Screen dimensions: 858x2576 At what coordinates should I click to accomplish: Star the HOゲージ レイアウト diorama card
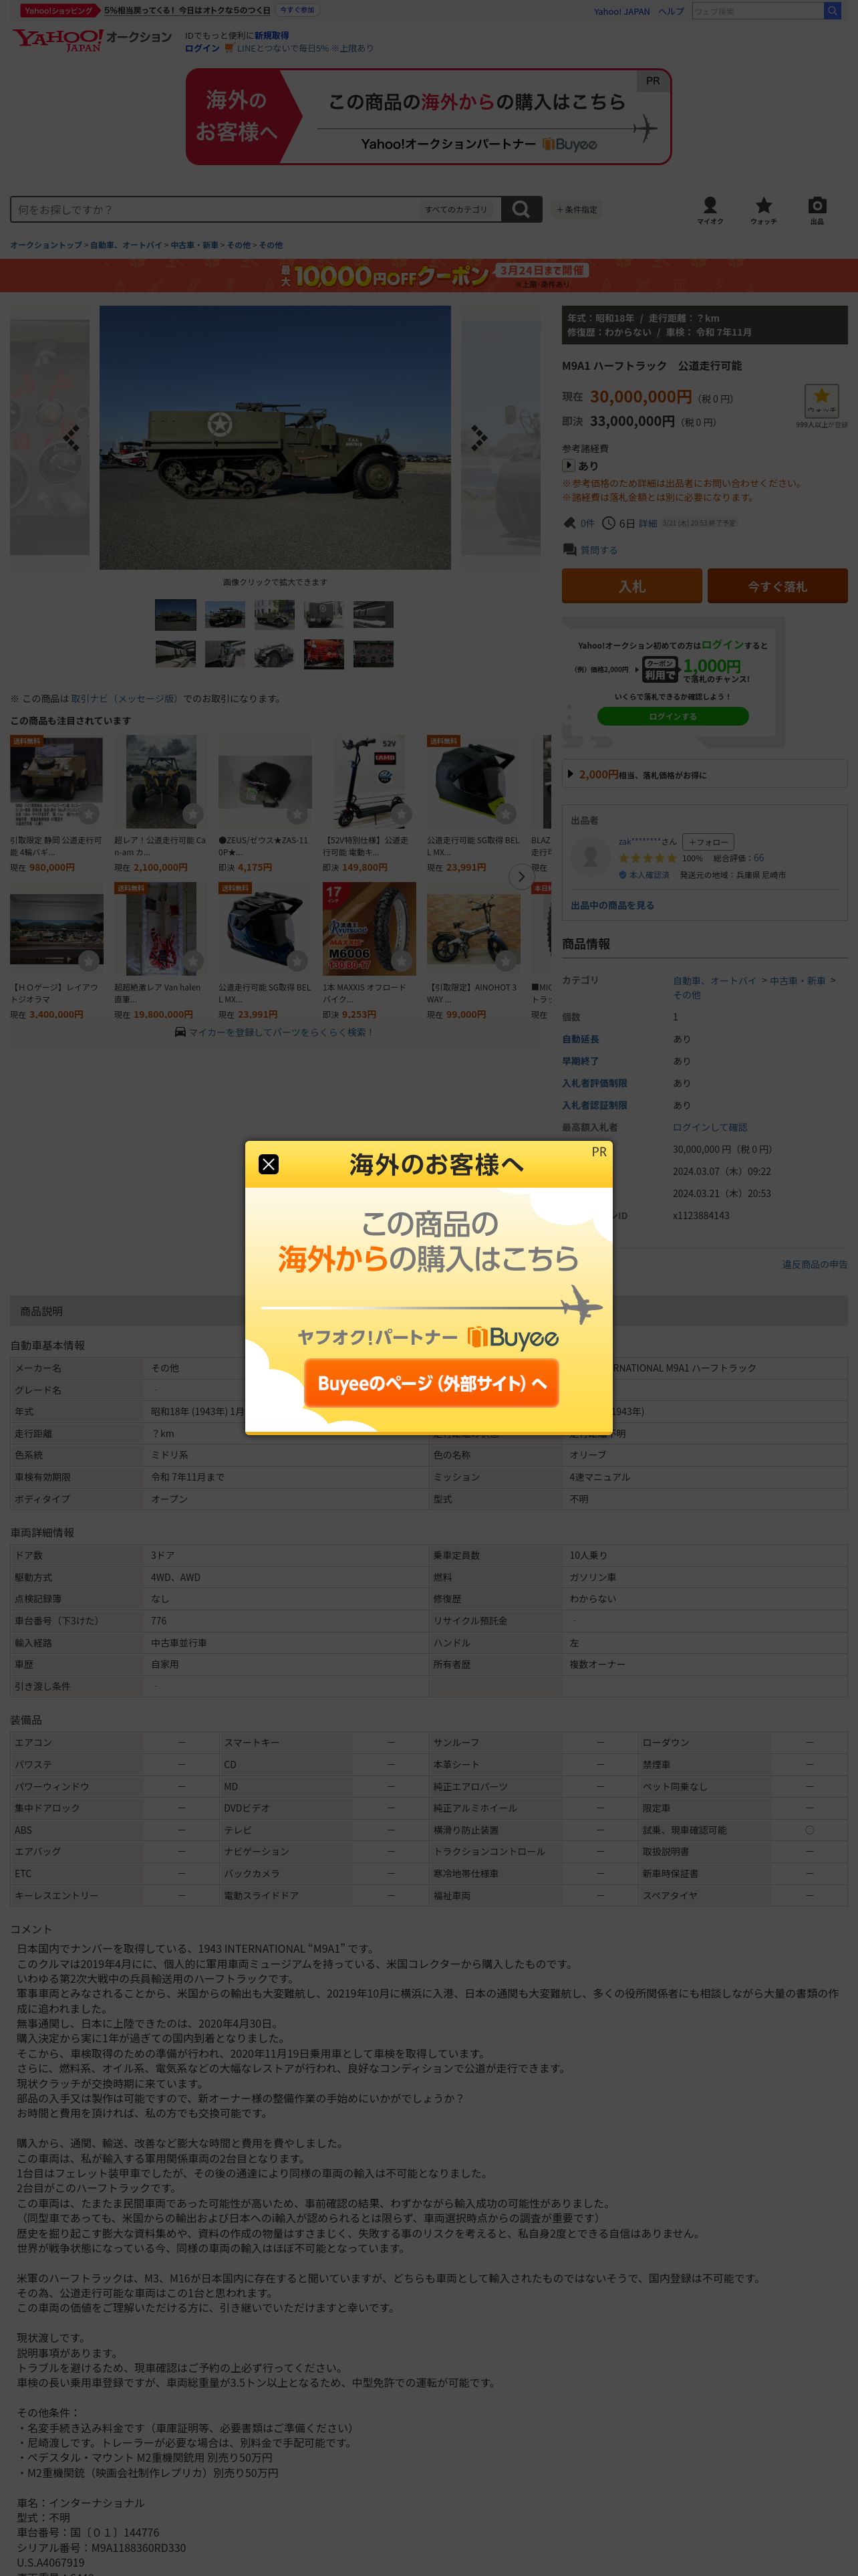[89, 961]
